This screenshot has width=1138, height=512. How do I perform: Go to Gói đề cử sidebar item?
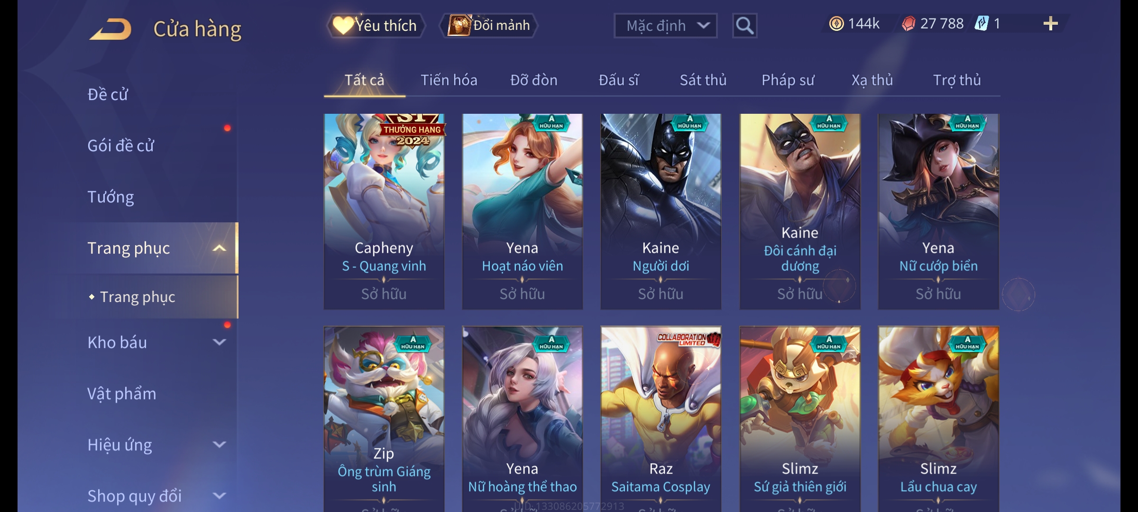point(120,146)
